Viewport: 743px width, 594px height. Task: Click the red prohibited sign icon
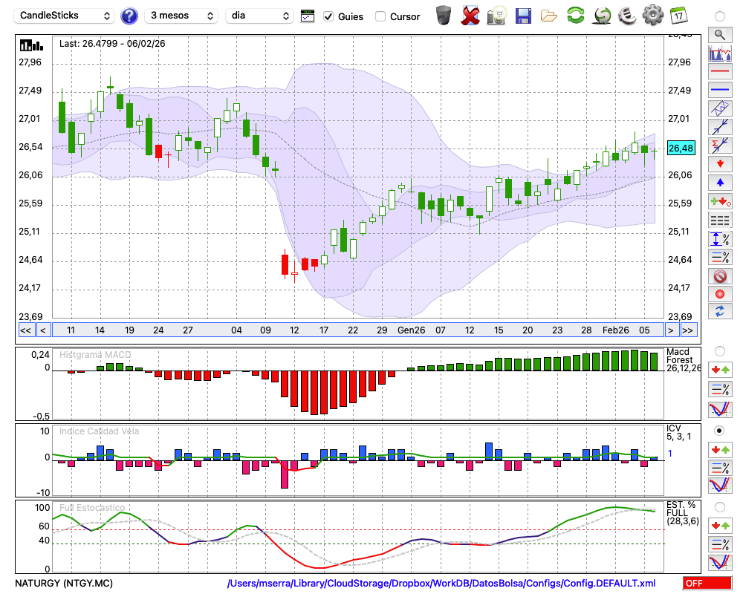720,276
